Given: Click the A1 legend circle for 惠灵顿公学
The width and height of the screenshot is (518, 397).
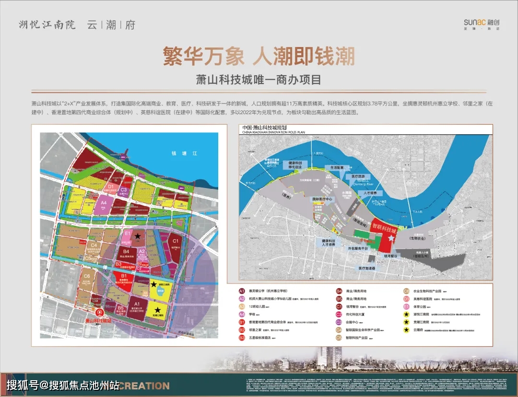Looking at the screenshot, I should (x=242, y=291).
